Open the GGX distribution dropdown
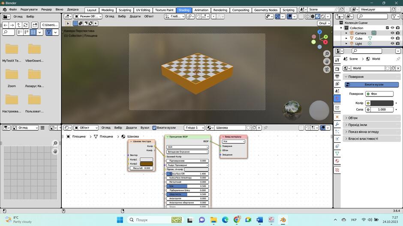Viewport: 403px width, 226px height. [x=187, y=147]
